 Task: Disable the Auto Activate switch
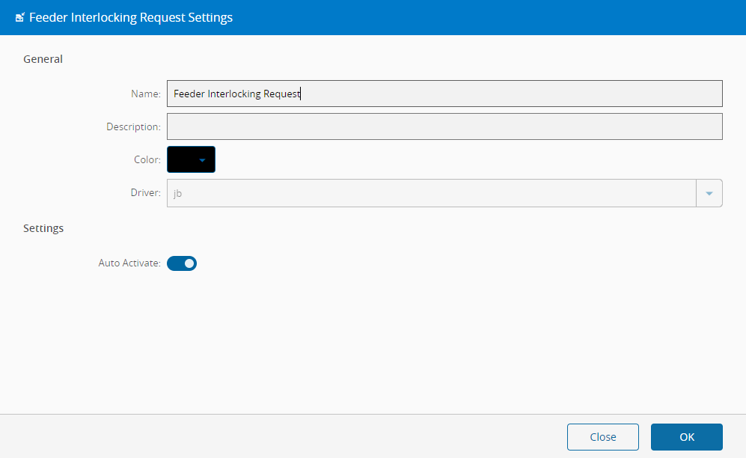[182, 263]
